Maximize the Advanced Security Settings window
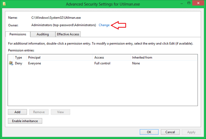This screenshot has width=206, height=139. pyautogui.click(x=189, y=3)
